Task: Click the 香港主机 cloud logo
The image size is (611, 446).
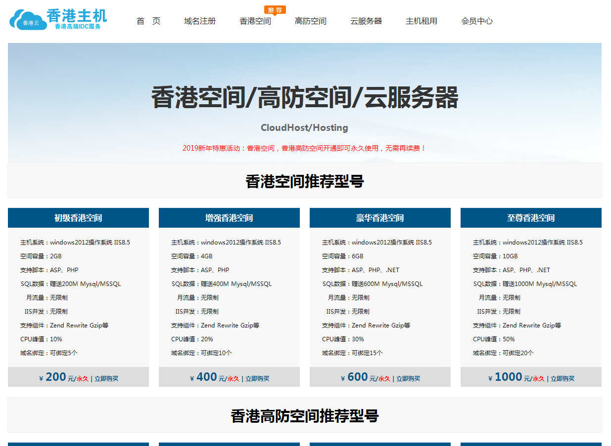Action: coord(57,19)
